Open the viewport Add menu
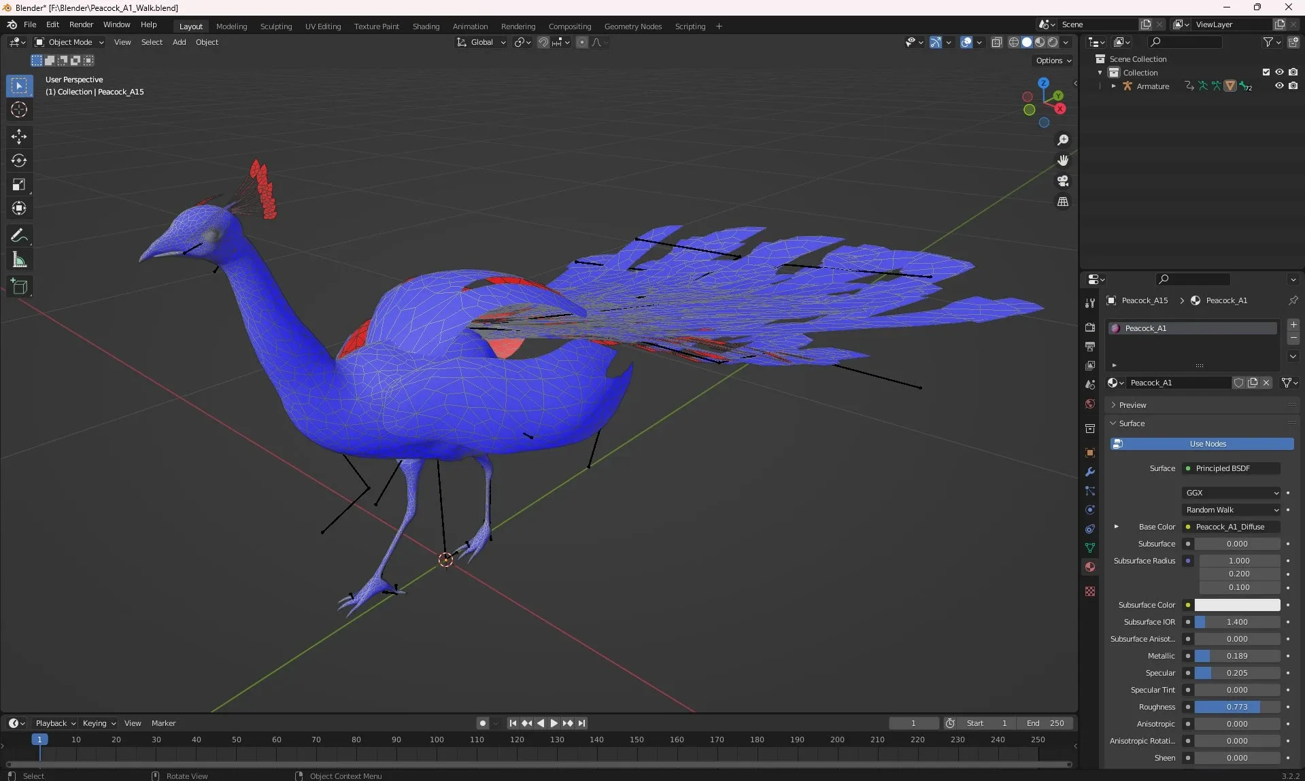1305x781 pixels. [x=179, y=42]
